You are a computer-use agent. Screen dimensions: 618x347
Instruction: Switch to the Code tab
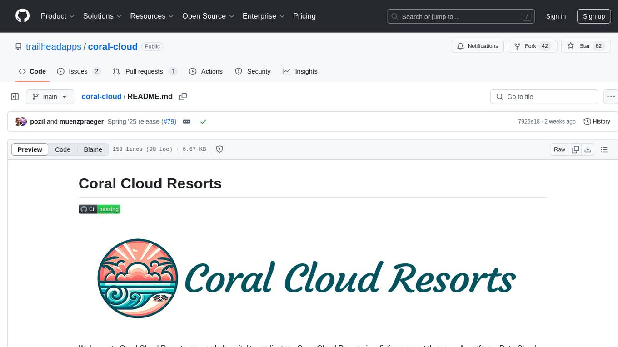point(32,71)
